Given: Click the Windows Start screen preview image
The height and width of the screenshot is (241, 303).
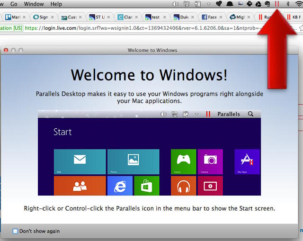Looking at the screenshot, I should (x=149, y=152).
